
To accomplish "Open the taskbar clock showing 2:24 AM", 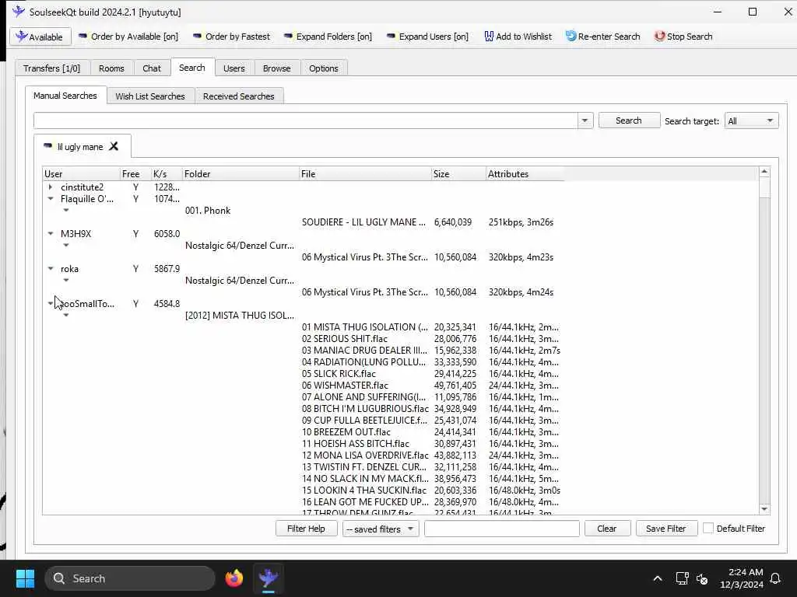I will pos(741,578).
